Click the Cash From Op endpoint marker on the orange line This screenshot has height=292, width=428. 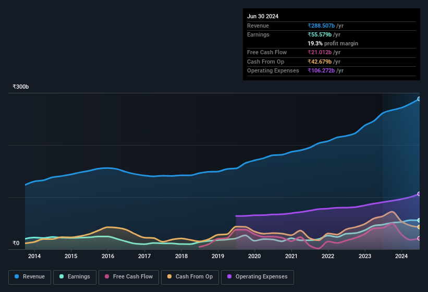click(x=419, y=227)
